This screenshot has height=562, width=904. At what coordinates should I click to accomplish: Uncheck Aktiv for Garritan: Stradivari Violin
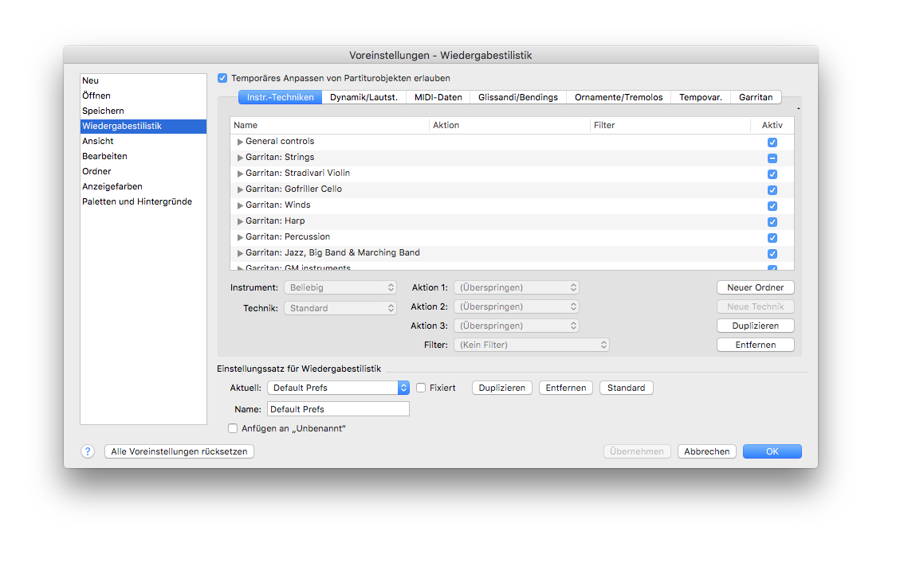pyautogui.click(x=772, y=174)
